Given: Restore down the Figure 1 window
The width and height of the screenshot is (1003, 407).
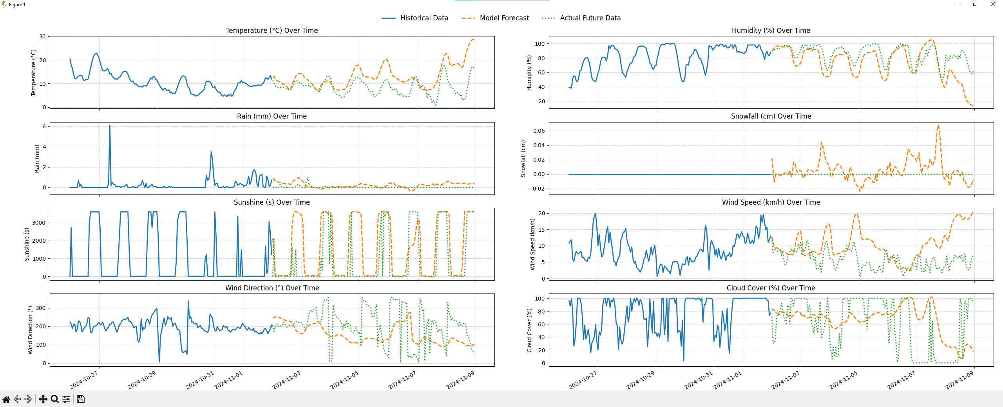Looking at the screenshot, I should [976, 4].
